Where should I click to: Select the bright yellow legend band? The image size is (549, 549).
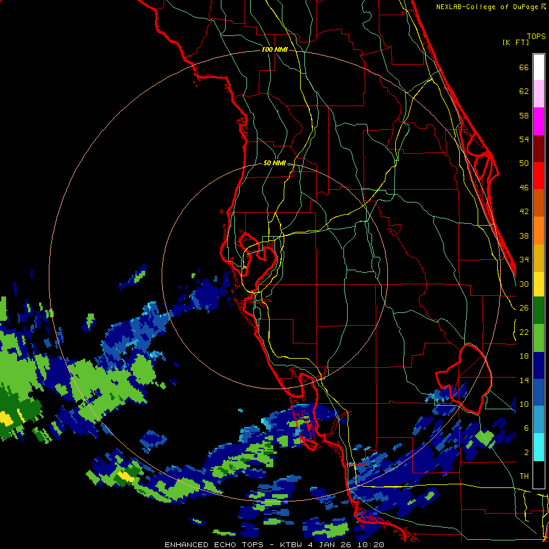click(539, 284)
